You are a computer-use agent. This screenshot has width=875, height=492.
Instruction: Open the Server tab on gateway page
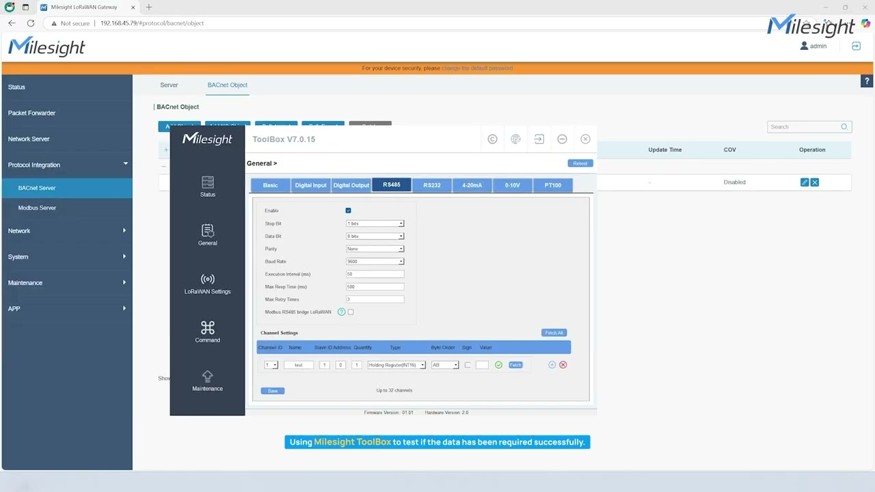[x=169, y=85]
